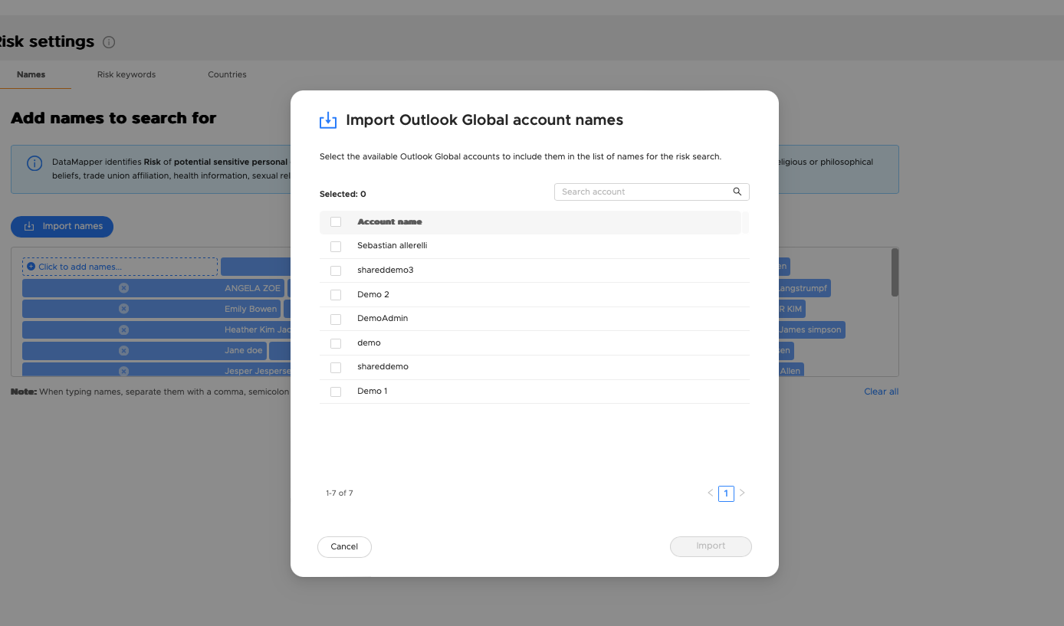Click the '1-7 of 7' pagination text
This screenshot has width=1064, height=626.
click(x=340, y=493)
